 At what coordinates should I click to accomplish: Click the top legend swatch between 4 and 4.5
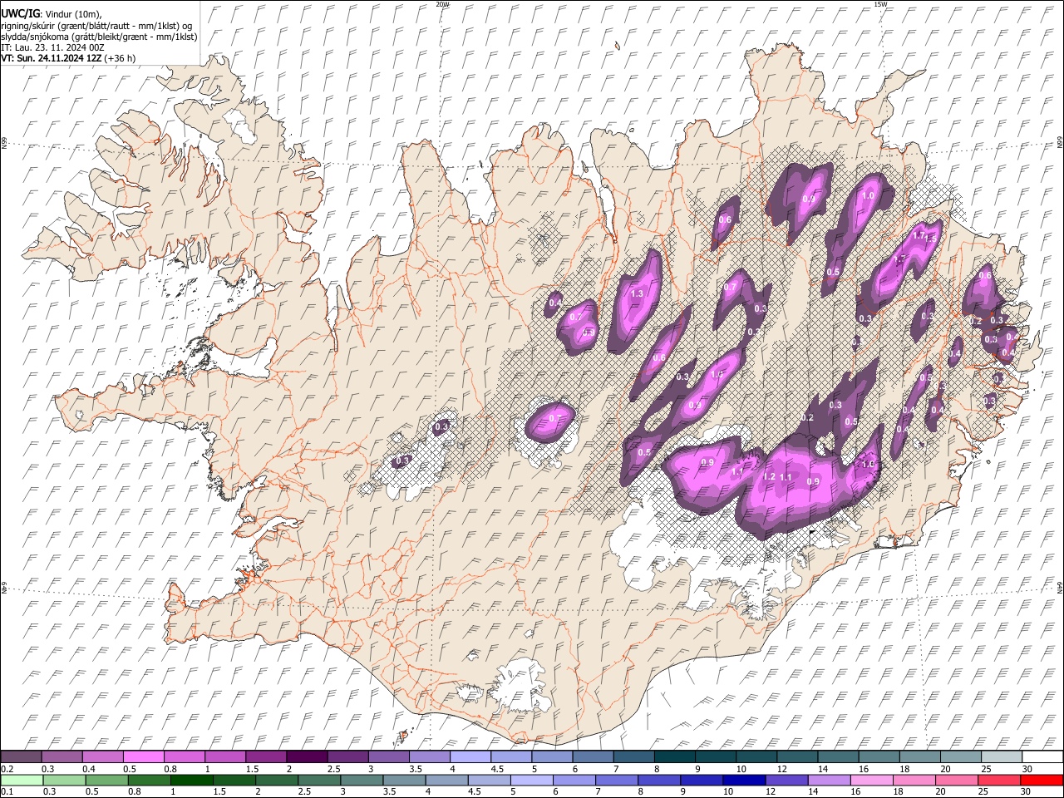click(x=470, y=756)
